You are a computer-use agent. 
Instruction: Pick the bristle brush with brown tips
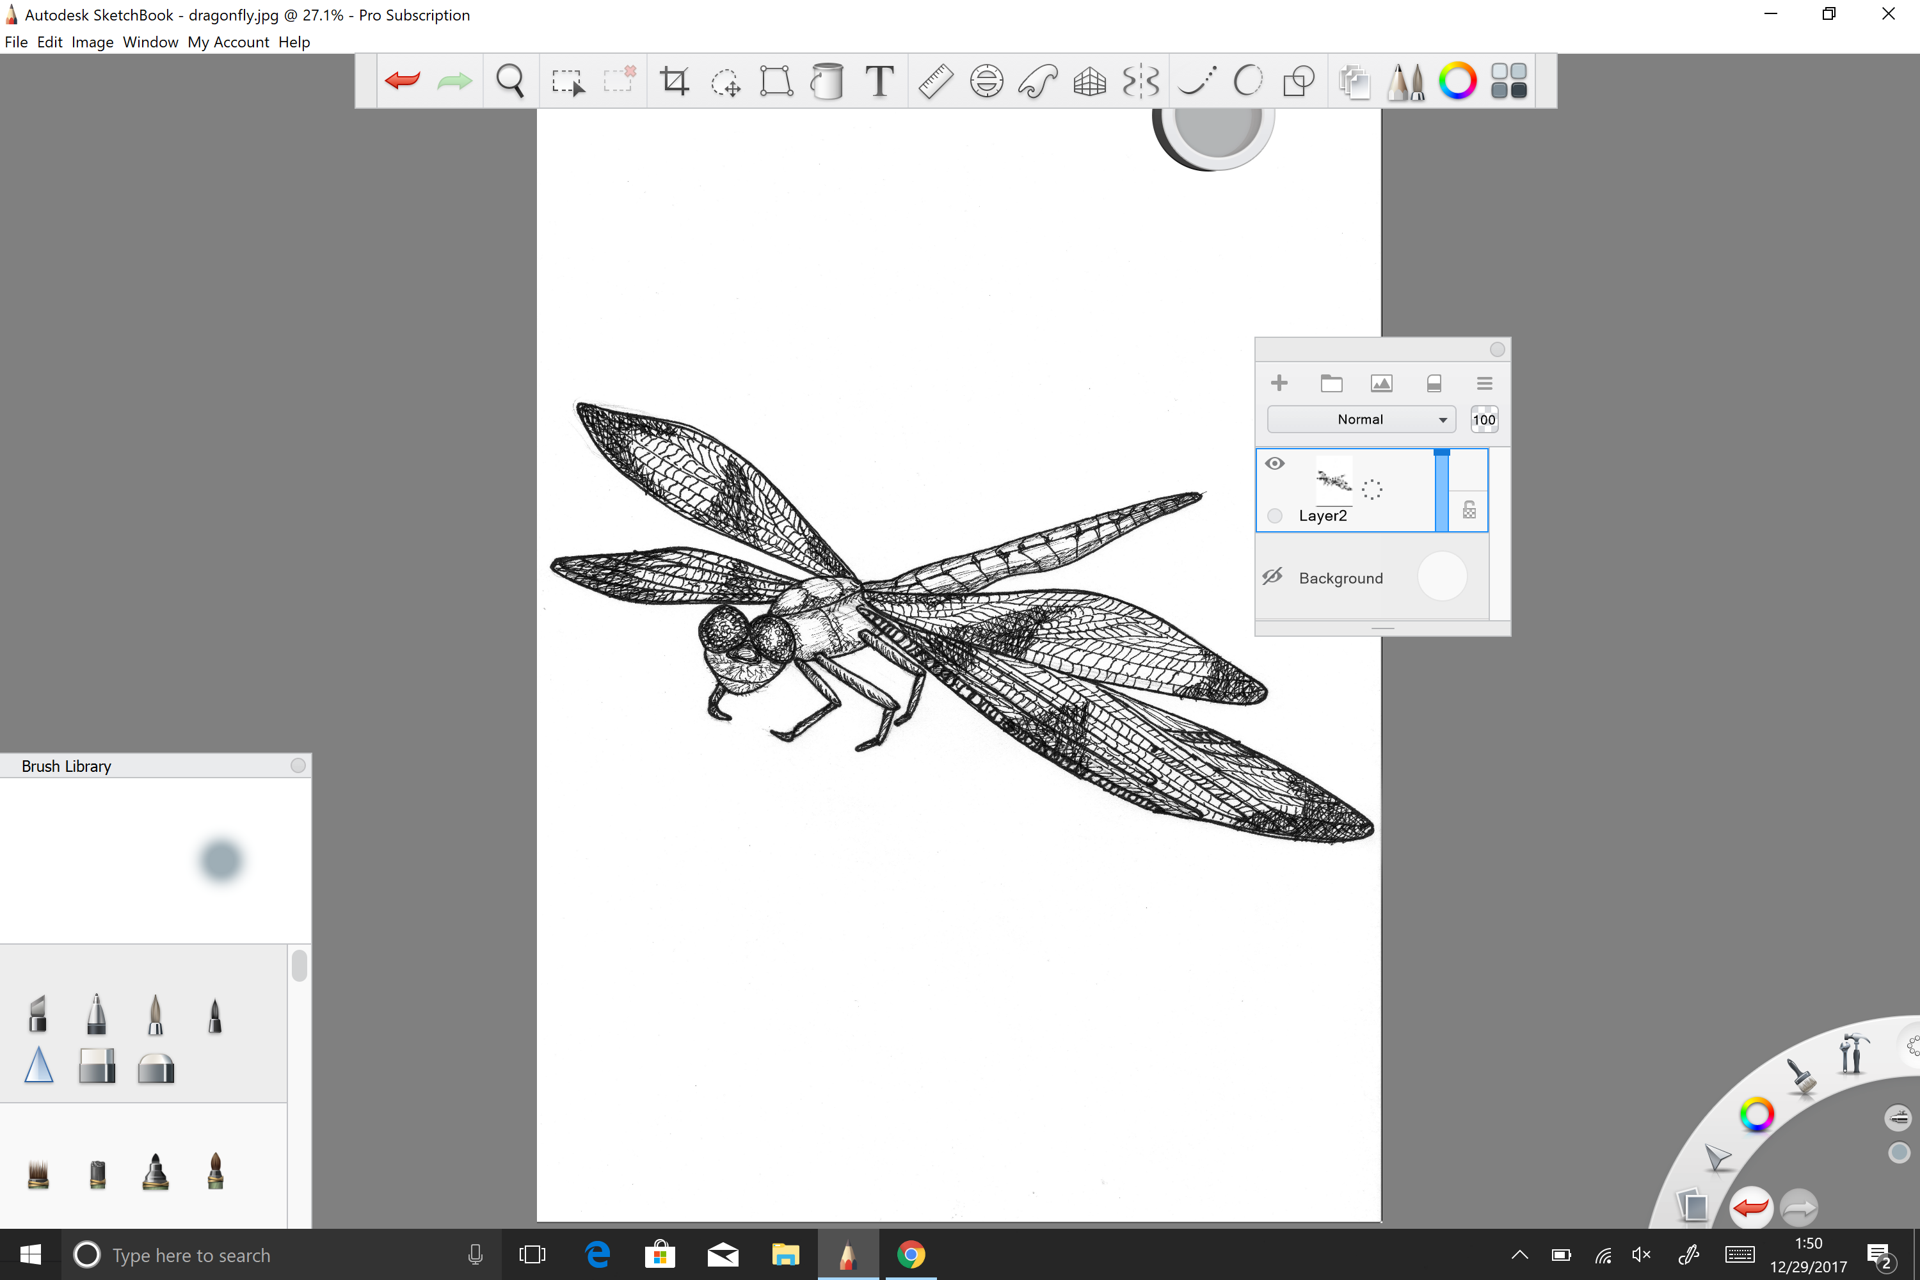pyautogui.click(x=38, y=1173)
